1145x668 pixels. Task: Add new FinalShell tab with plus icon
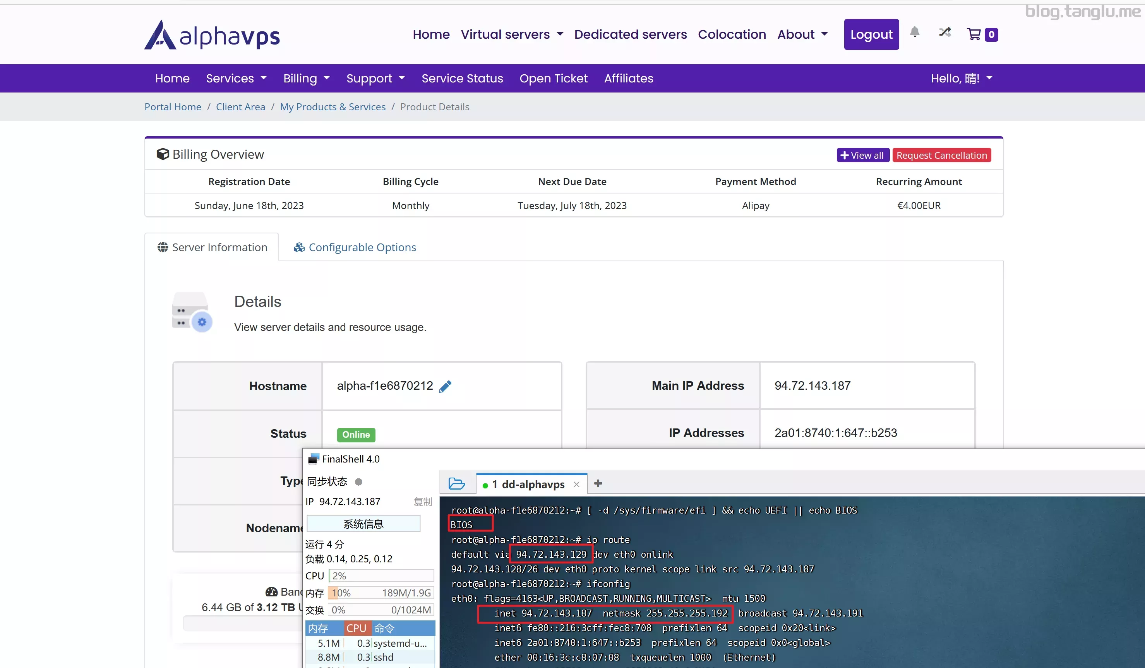598,483
